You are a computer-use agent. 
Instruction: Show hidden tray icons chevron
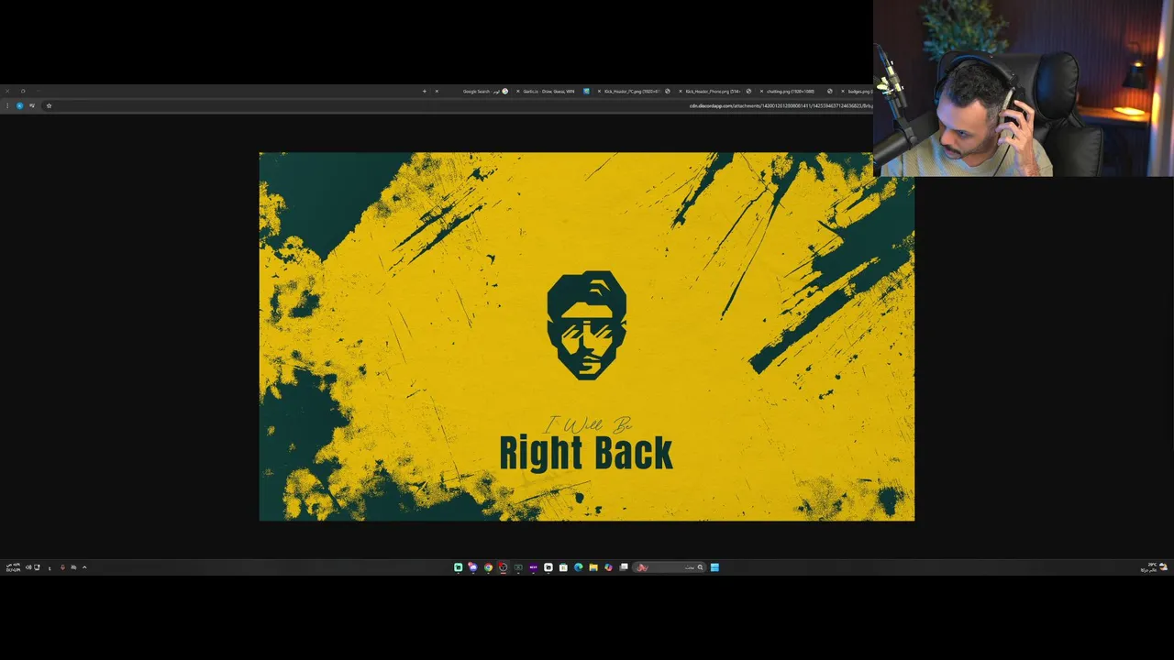point(84,567)
